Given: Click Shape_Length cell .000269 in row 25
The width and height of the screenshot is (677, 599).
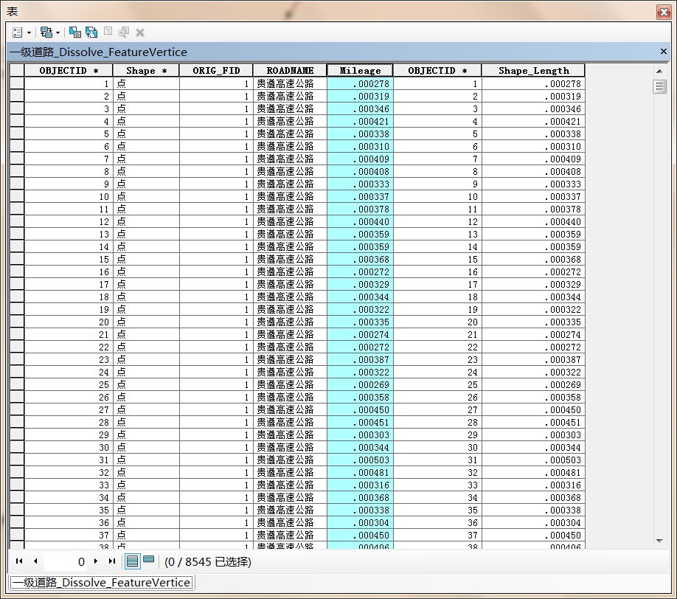Looking at the screenshot, I should point(533,384).
